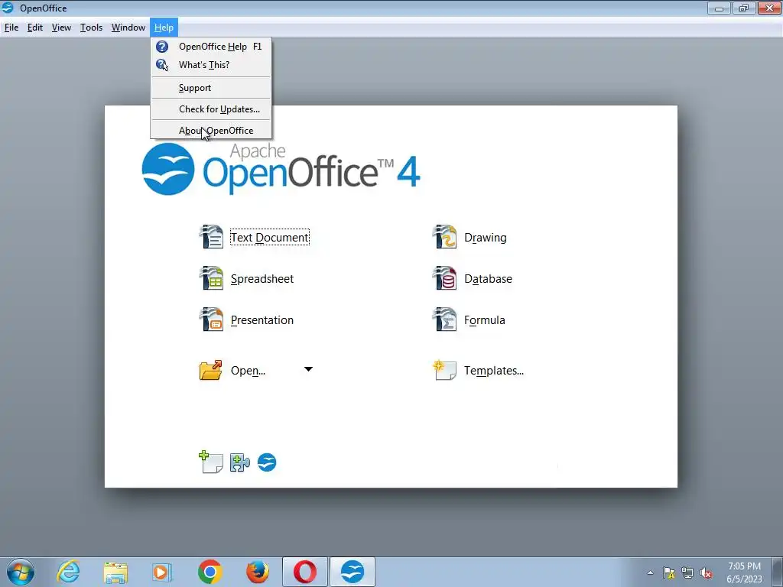The height and width of the screenshot is (587, 783).
Task: Open Windows Media Player from the taskbar
Action: [x=162, y=572]
